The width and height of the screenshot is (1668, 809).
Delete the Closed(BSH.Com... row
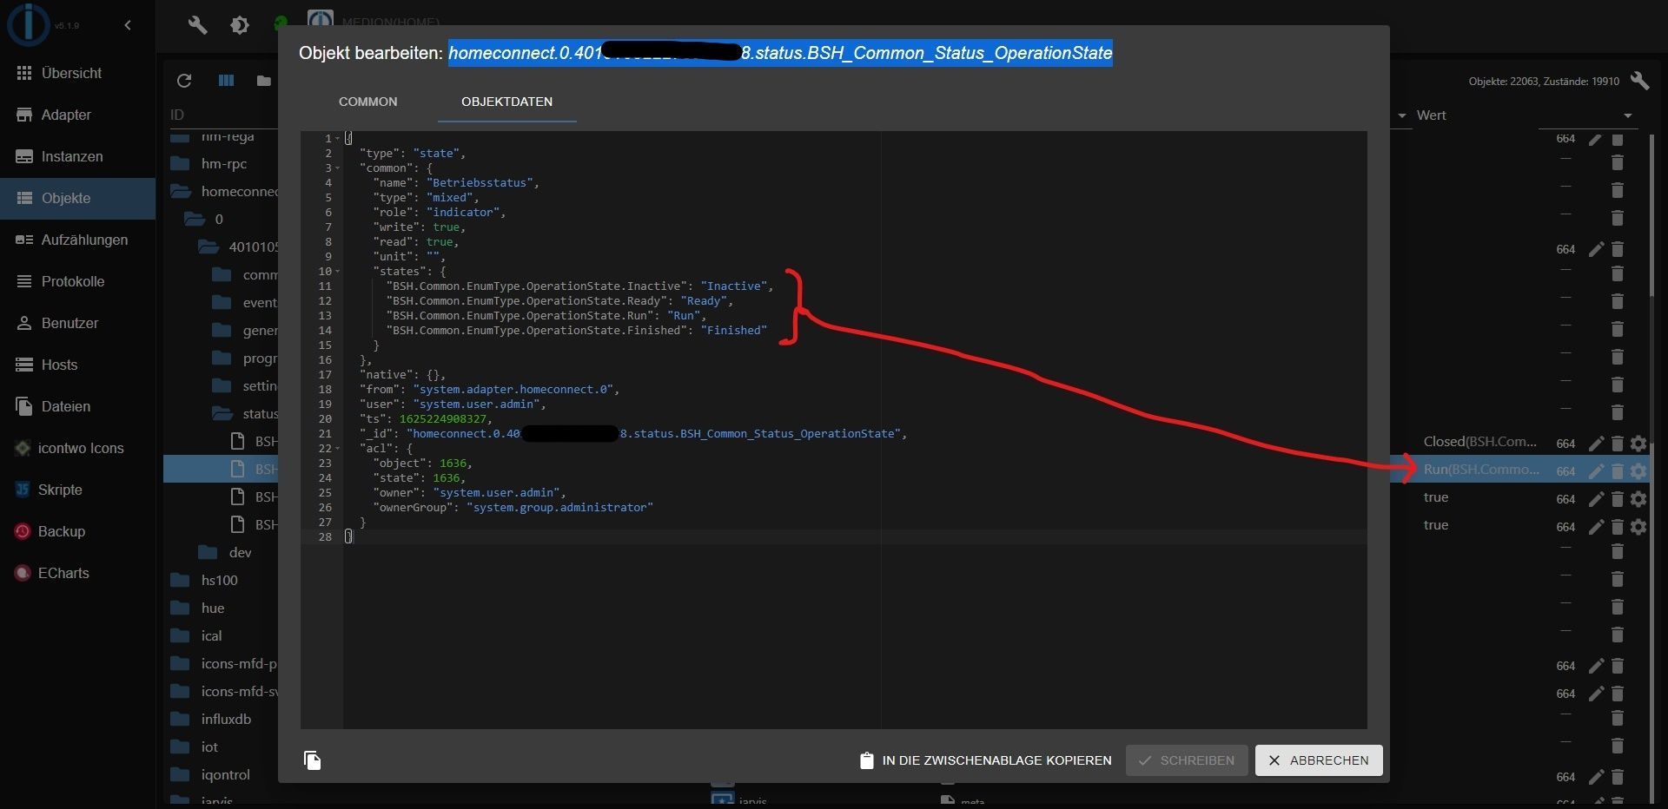click(1618, 444)
